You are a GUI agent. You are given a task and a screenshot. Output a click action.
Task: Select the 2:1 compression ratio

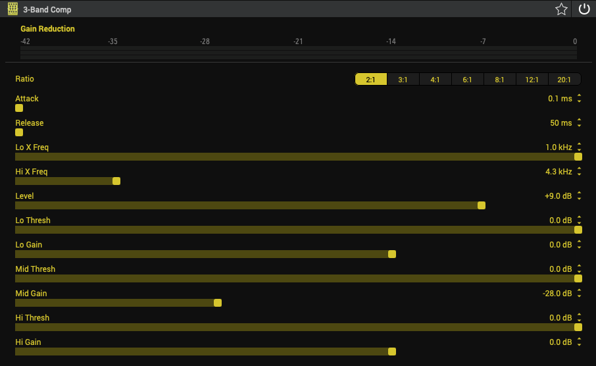(370, 80)
